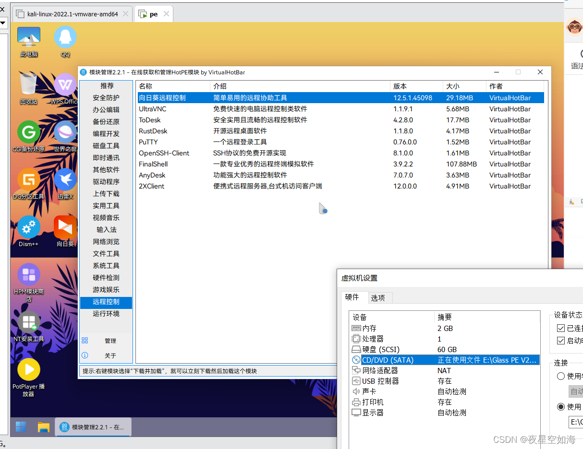Sort modules by 版本 column header
This screenshot has width=583, height=449.
click(417, 86)
